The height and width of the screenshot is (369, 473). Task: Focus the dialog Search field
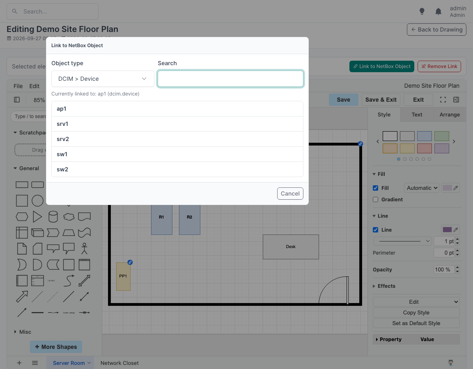[230, 79]
